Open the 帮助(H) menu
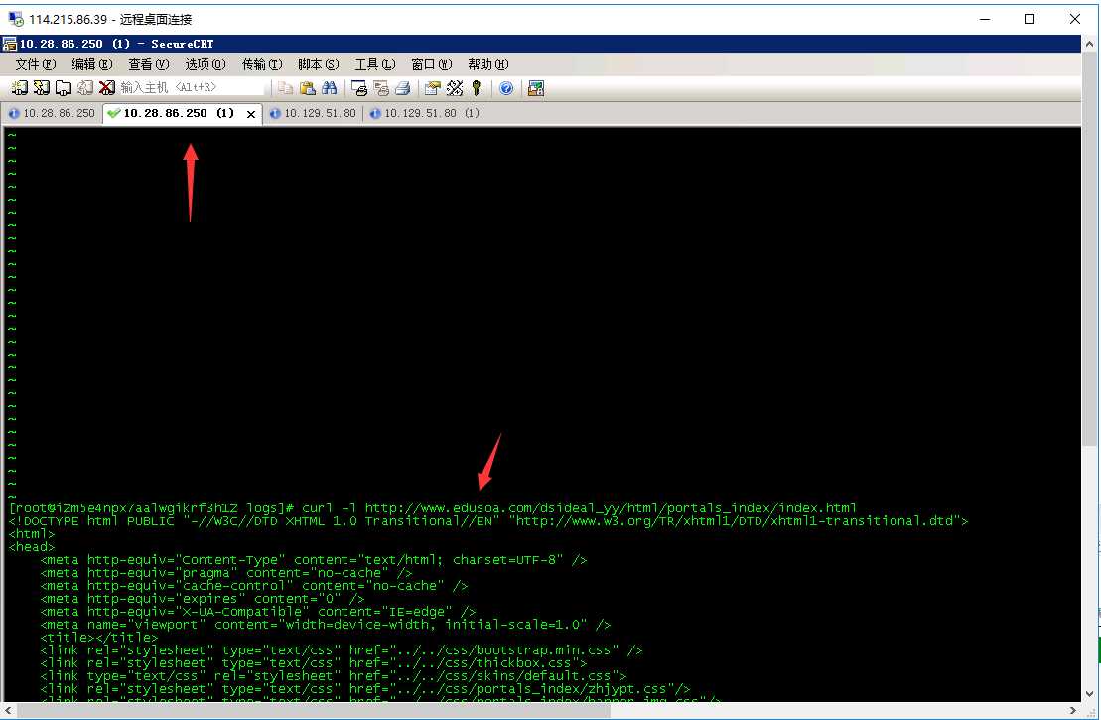 (488, 64)
